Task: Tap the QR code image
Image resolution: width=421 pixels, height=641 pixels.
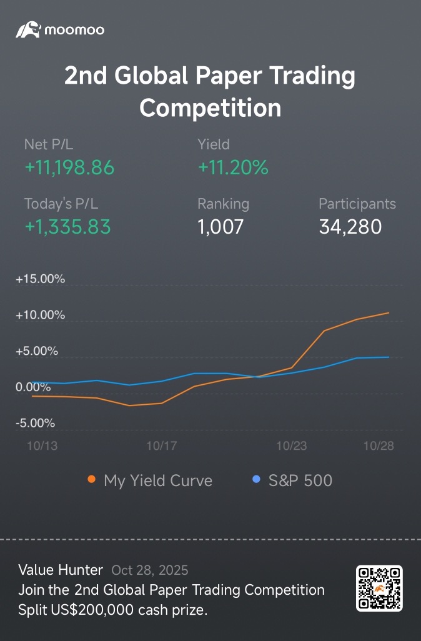Action: tap(379, 588)
